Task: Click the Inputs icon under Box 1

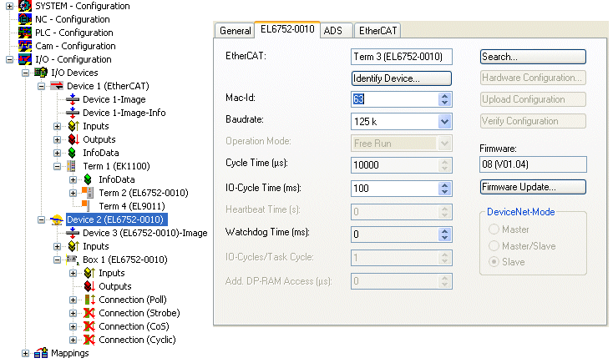Action: [89, 273]
